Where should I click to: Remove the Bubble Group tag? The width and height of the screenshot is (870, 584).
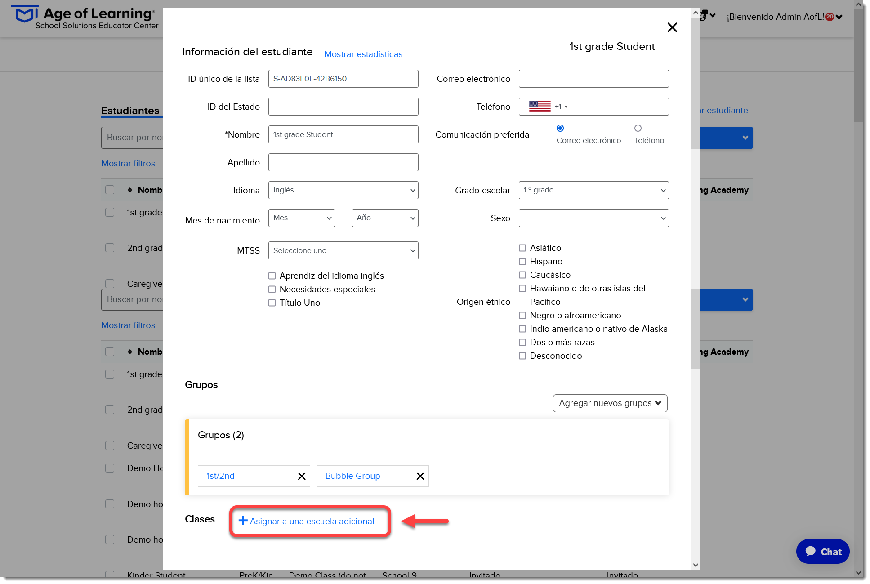[420, 476]
